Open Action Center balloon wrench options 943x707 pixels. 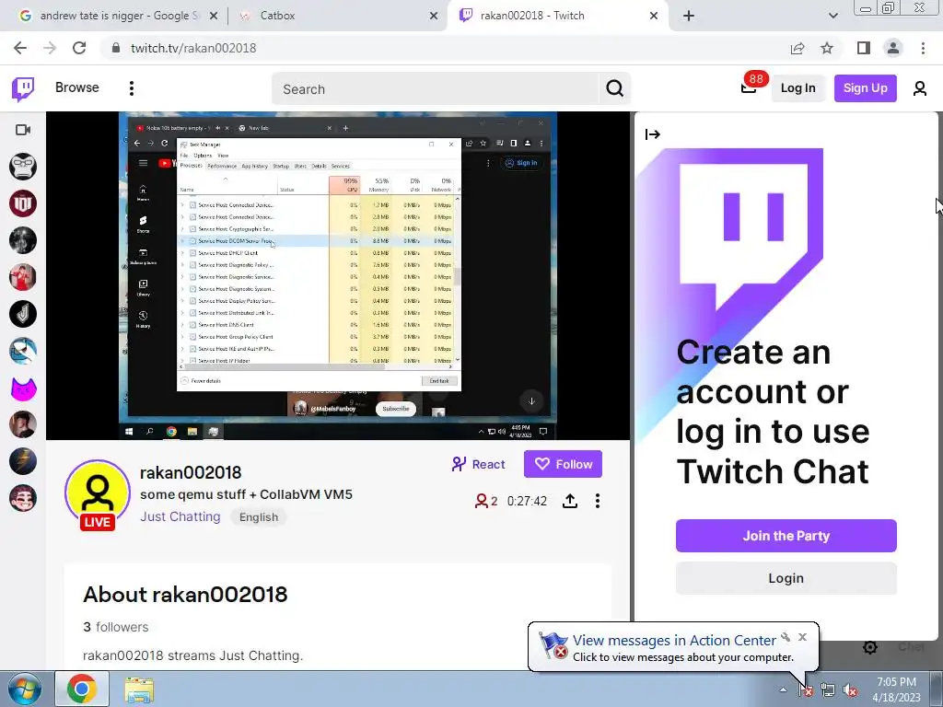(x=786, y=637)
